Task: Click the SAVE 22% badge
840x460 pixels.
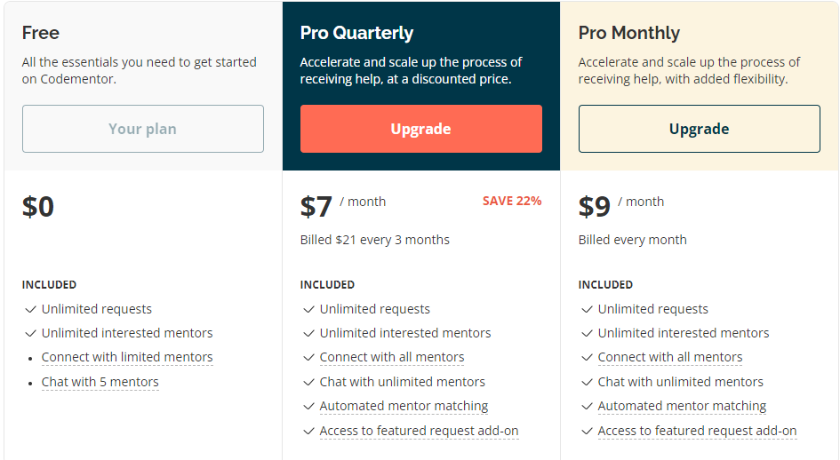Action: [x=512, y=201]
